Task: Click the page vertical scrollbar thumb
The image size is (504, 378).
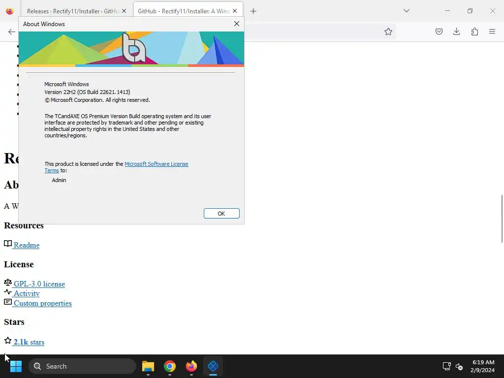Action: 502,219
